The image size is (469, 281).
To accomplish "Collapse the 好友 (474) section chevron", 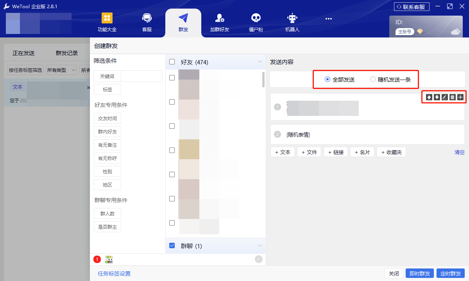I will (x=260, y=62).
